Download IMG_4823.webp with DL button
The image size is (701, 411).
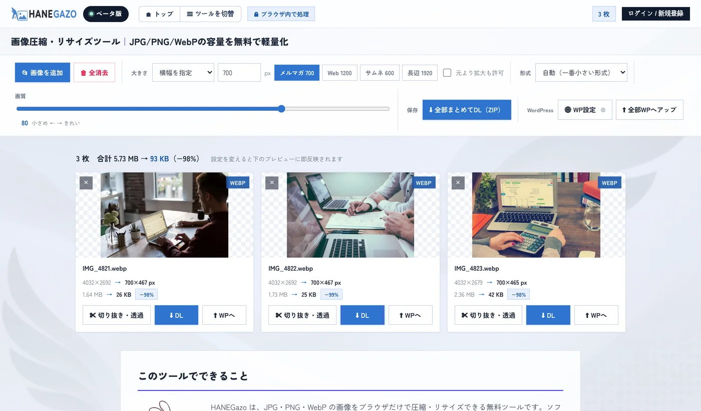coord(548,315)
